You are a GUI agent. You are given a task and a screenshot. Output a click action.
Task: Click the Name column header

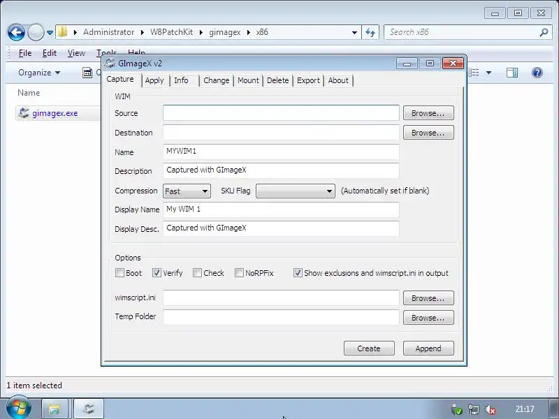tap(29, 93)
